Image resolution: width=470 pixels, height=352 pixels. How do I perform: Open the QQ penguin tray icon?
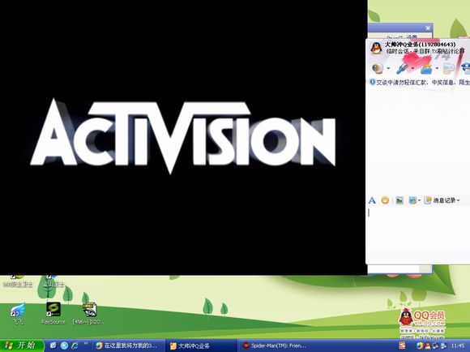[428, 346]
